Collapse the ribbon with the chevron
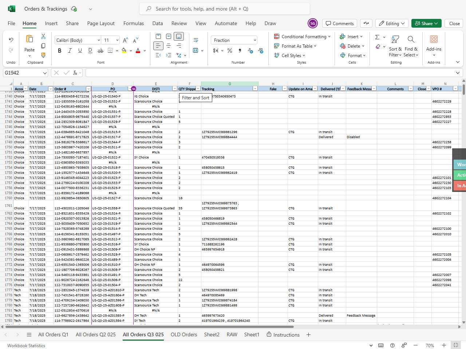The width and height of the screenshot is (466, 349). point(458,62)
